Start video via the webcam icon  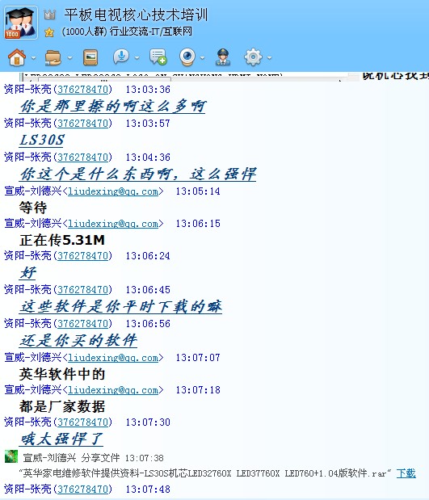(x=187, y=57)
